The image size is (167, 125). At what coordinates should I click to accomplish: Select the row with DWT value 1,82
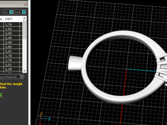coord(11,29)
